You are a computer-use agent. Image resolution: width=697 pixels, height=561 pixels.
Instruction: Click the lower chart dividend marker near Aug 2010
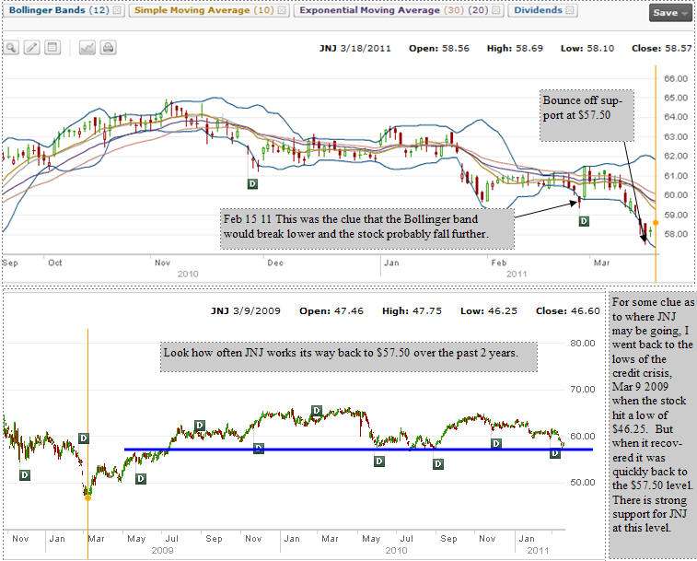pyautogui.click(x=438, y=464)
